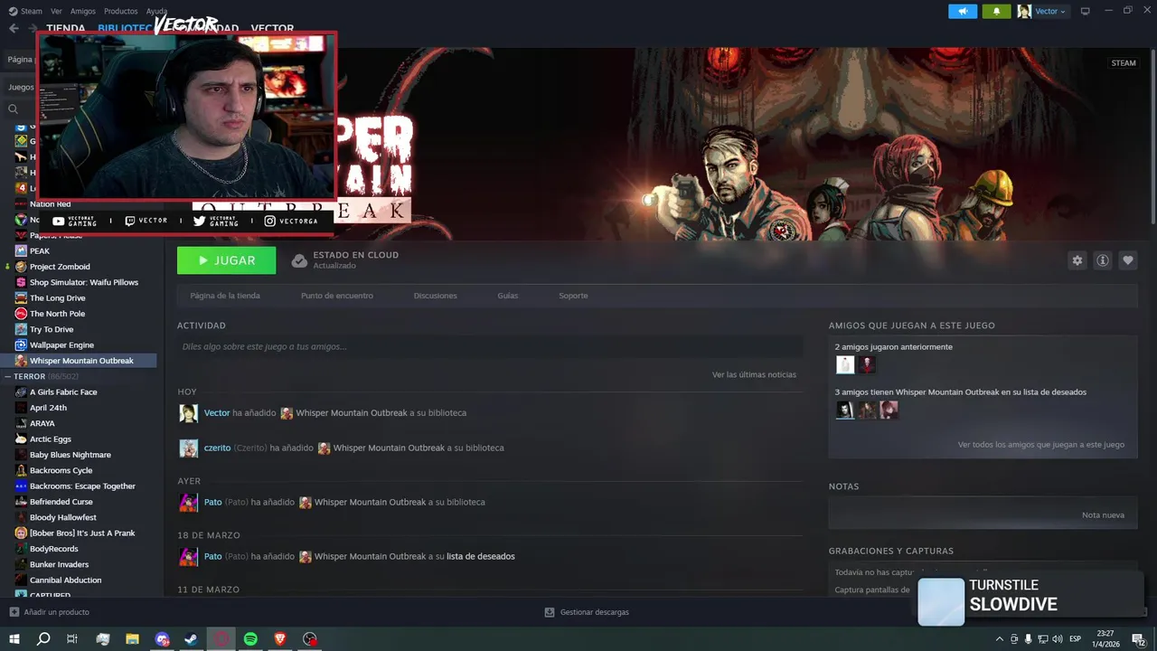1157x651 pixels.
Task: Click the add a product plus icon
Action: point(14,612)
